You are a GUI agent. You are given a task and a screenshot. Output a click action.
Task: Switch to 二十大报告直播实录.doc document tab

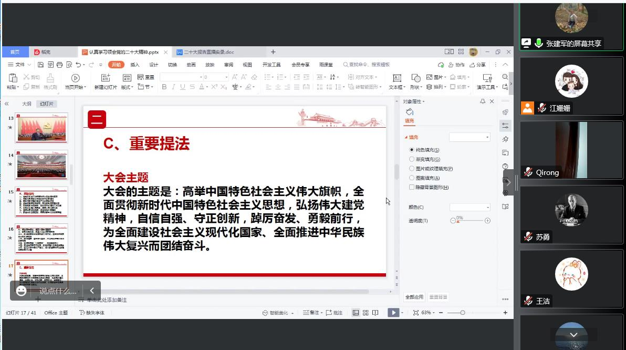point(209,52)
